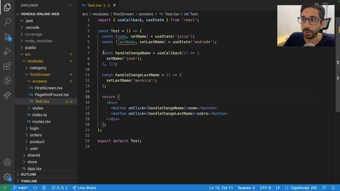Click the remote window indicator in status bar
340x191 pixels.
pyautogui.click(x=5, y=188)
